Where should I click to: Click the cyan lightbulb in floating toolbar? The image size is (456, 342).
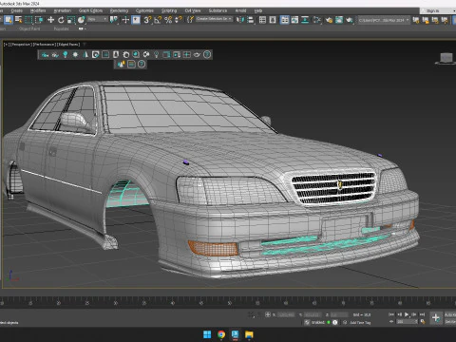click(66, 54)
